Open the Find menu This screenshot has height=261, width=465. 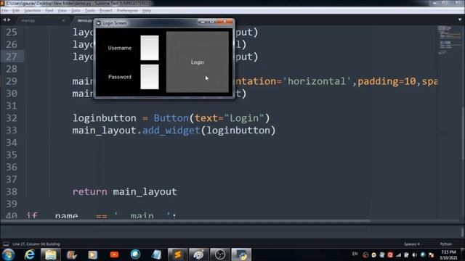pos(49,11)
